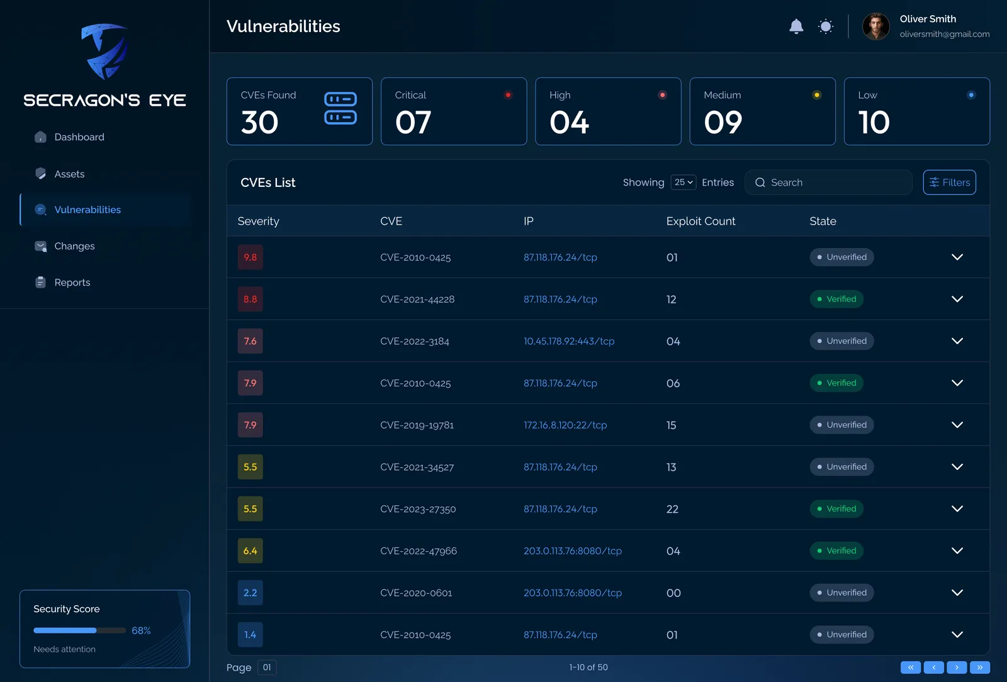The height and width of the screenshot is (682, 1007).
Task: Click the Reports document icon in sidebar
Action: click(40, 282)
